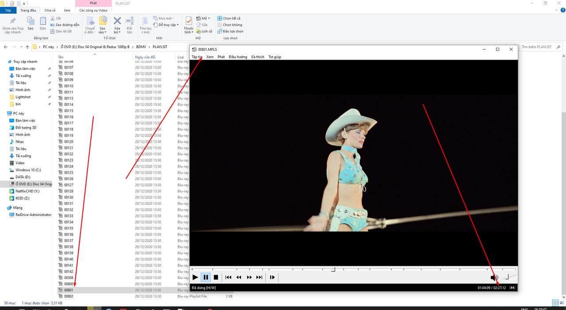
Task: Select file 00308 in the list
Action: click(x=69, y=278)
